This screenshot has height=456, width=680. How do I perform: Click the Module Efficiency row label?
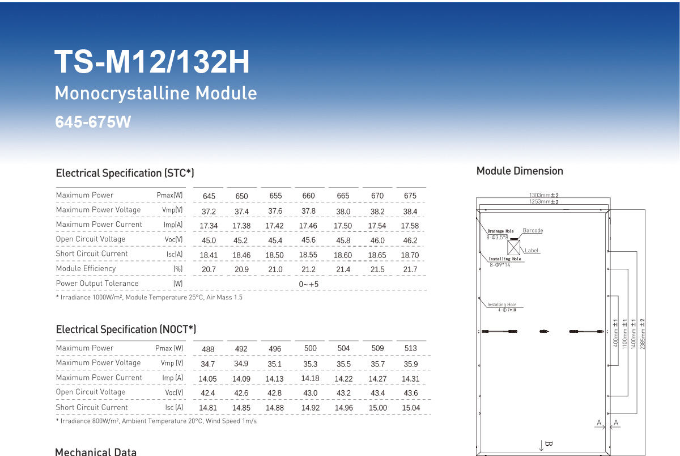pos(86,268)
